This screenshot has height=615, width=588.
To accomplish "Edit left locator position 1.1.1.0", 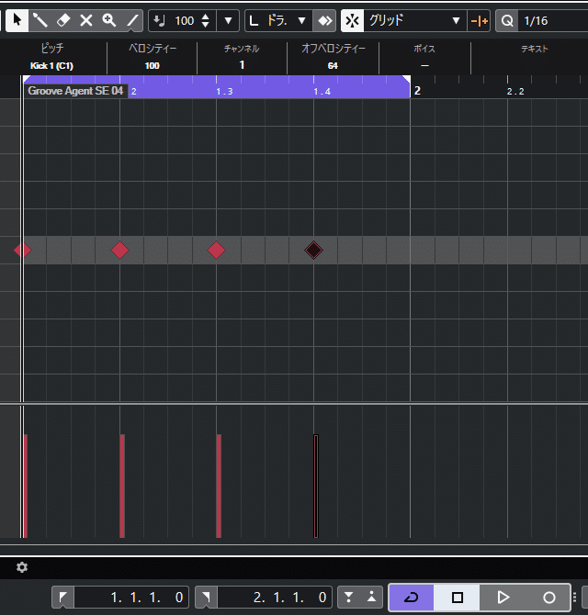I will tap(131, 598).
